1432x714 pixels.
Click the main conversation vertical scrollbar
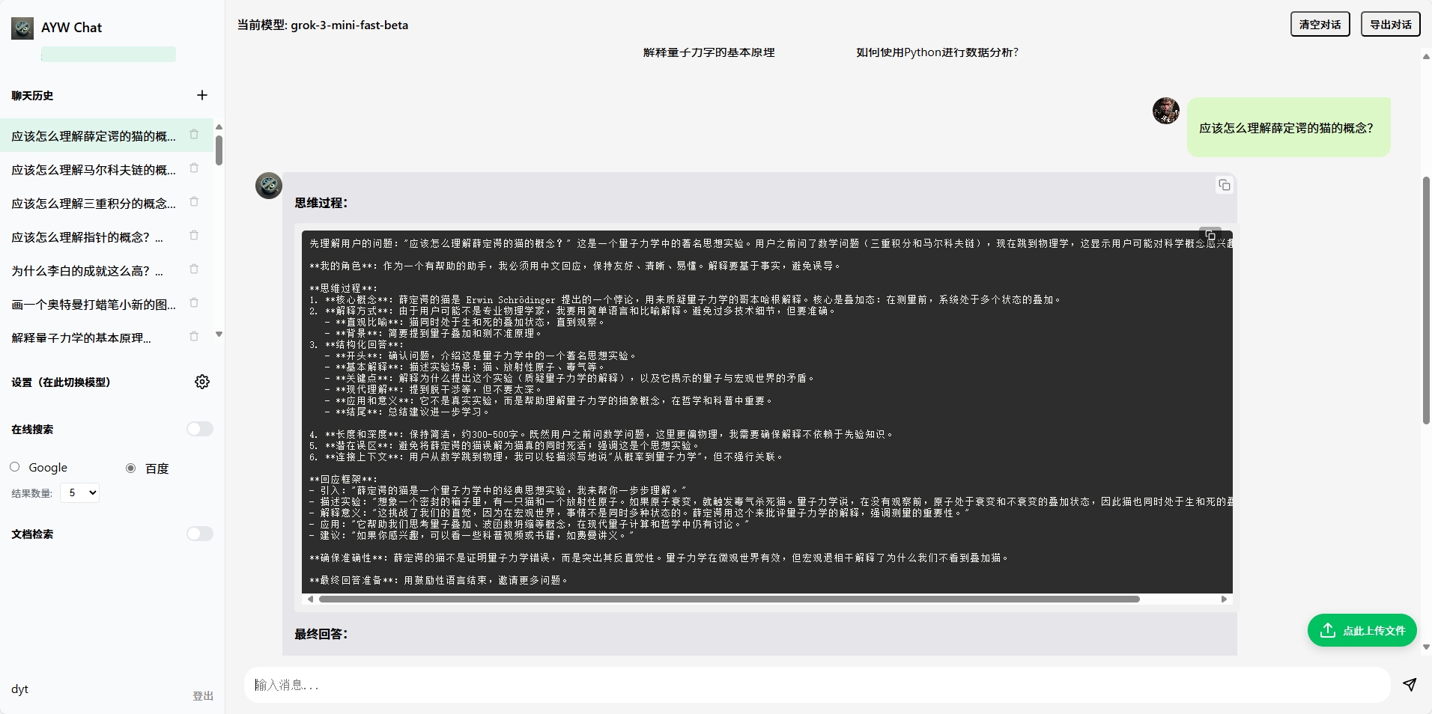pyautogui.click(x=1426, y=299)
